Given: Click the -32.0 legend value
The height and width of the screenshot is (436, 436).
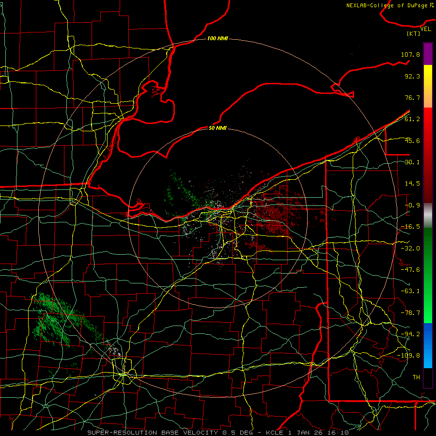Looking at the screenshot, I should [x=410, y=249].
